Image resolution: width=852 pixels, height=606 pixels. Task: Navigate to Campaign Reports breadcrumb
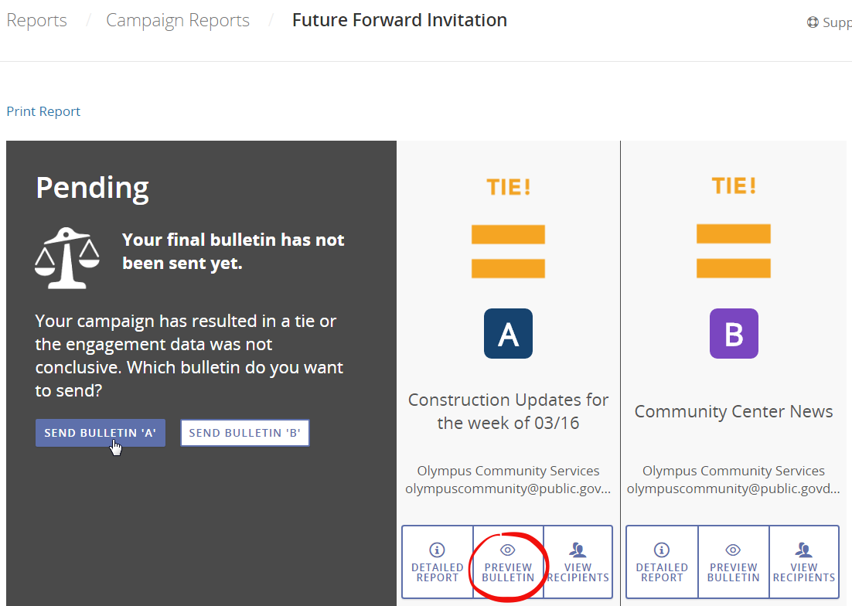[x=178, y=21]
